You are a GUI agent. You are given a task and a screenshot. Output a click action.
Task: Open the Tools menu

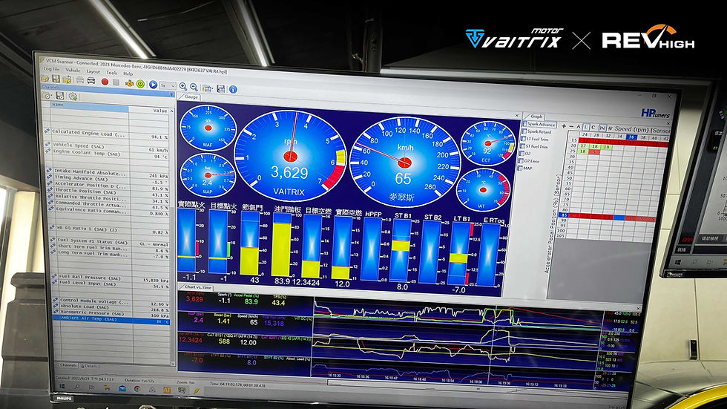[x=111, y=73]
